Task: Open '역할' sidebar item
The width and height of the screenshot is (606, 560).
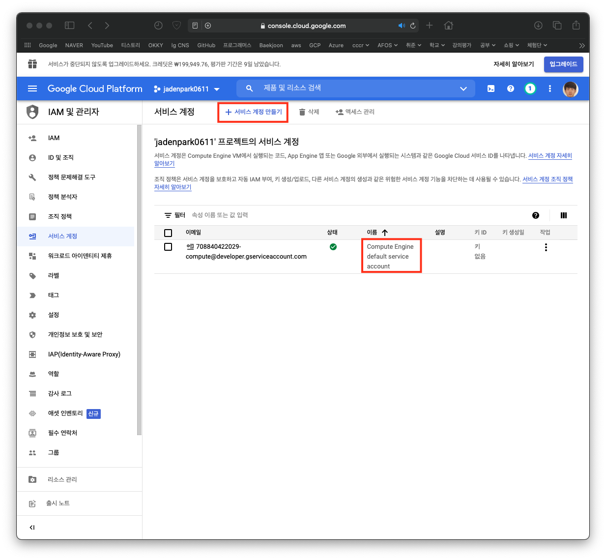Action: [76, 374]
